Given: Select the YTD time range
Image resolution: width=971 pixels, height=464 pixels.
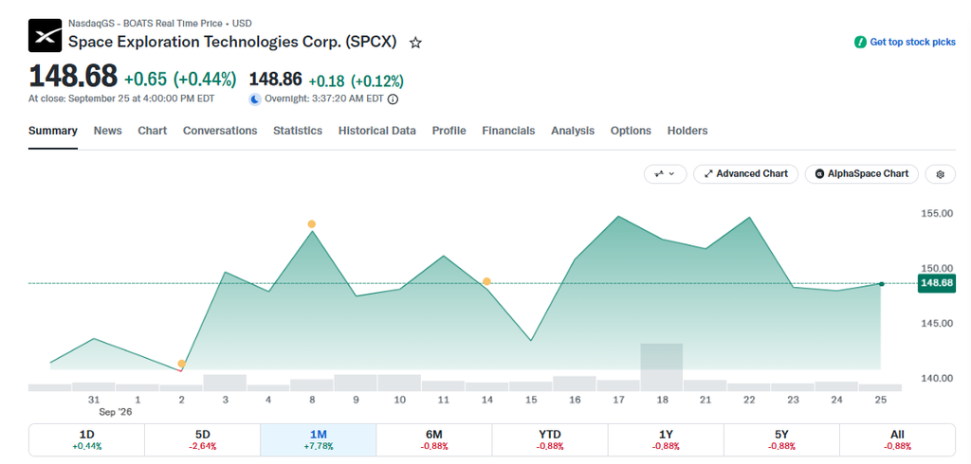Looking at the screenshot, I should [x=550, y=440].
